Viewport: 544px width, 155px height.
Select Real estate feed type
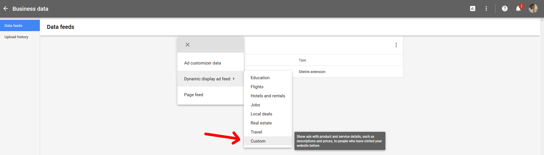pyautogui.click(x=268, y=123)
